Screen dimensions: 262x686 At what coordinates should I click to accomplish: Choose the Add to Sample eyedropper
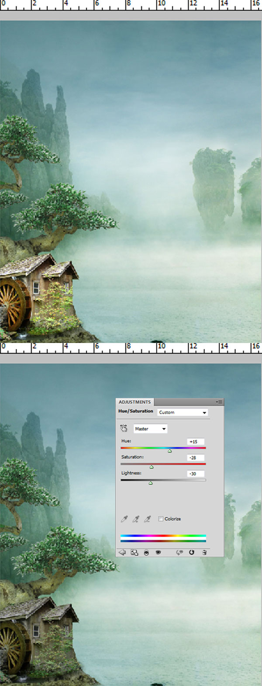136,519
